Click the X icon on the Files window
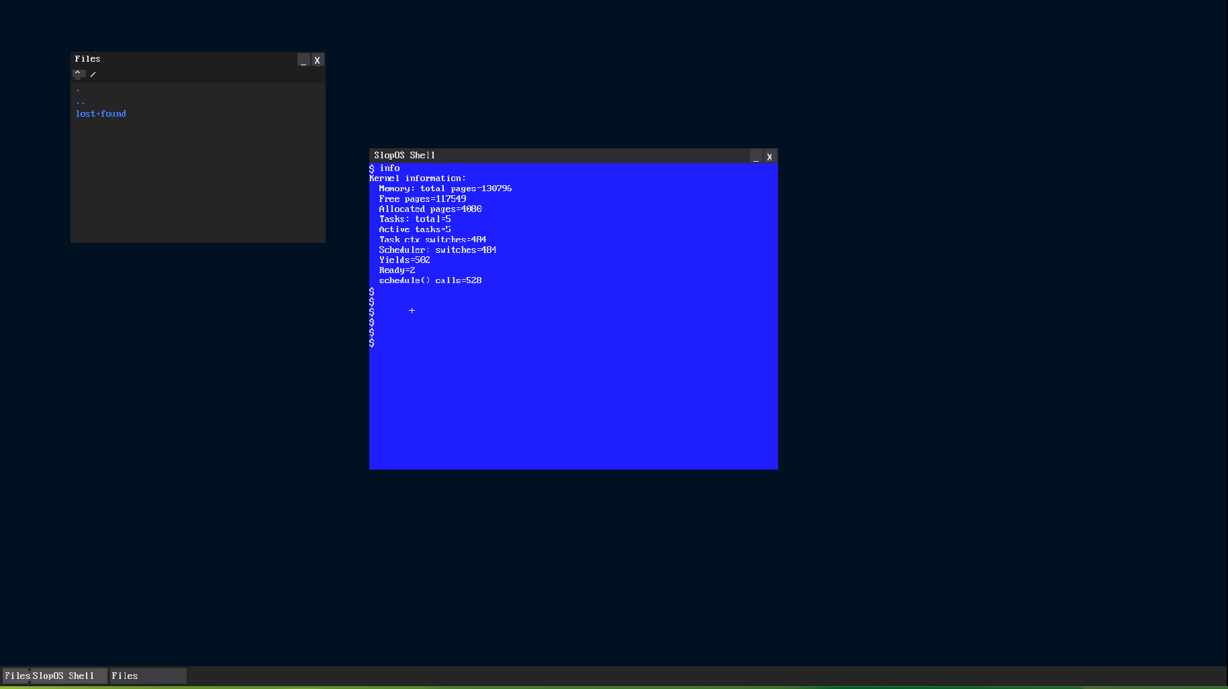The width and height of the screenshot is (1228, 689). (x=318, y=60)
